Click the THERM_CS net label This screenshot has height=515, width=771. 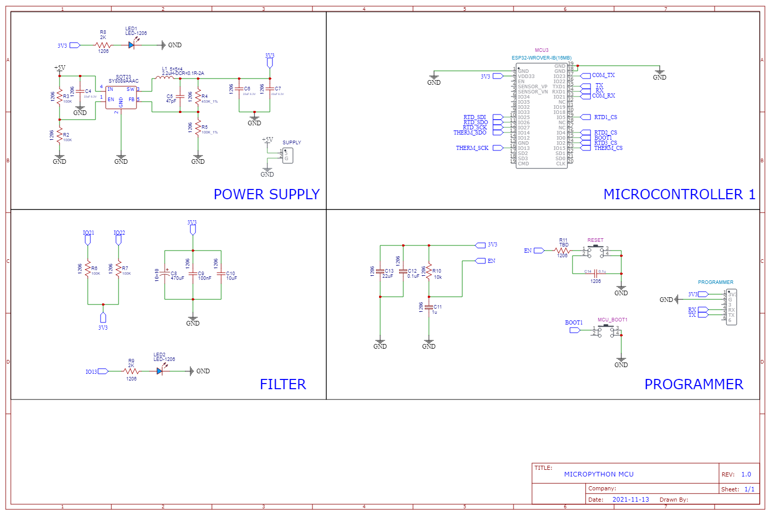coord(608,148)
